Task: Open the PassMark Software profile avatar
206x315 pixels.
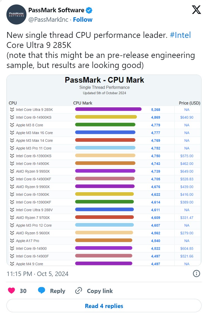Action: point(16,14)
